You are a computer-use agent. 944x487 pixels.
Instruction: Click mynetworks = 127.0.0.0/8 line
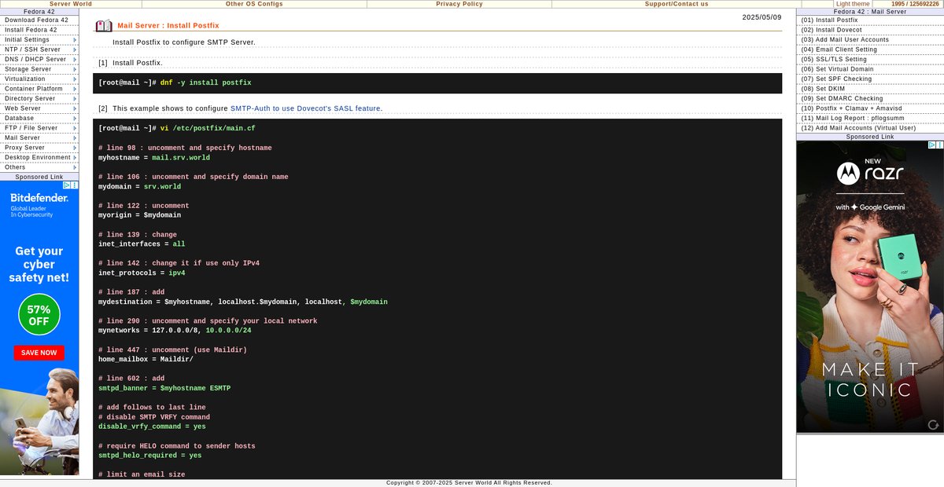pyautogui.click(x=175, y=331)
